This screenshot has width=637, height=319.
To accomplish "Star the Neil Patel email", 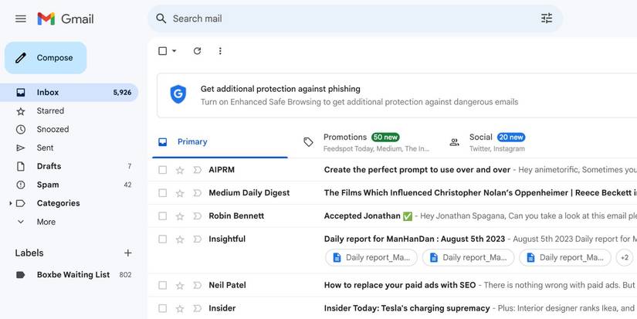I will [180, 285].
